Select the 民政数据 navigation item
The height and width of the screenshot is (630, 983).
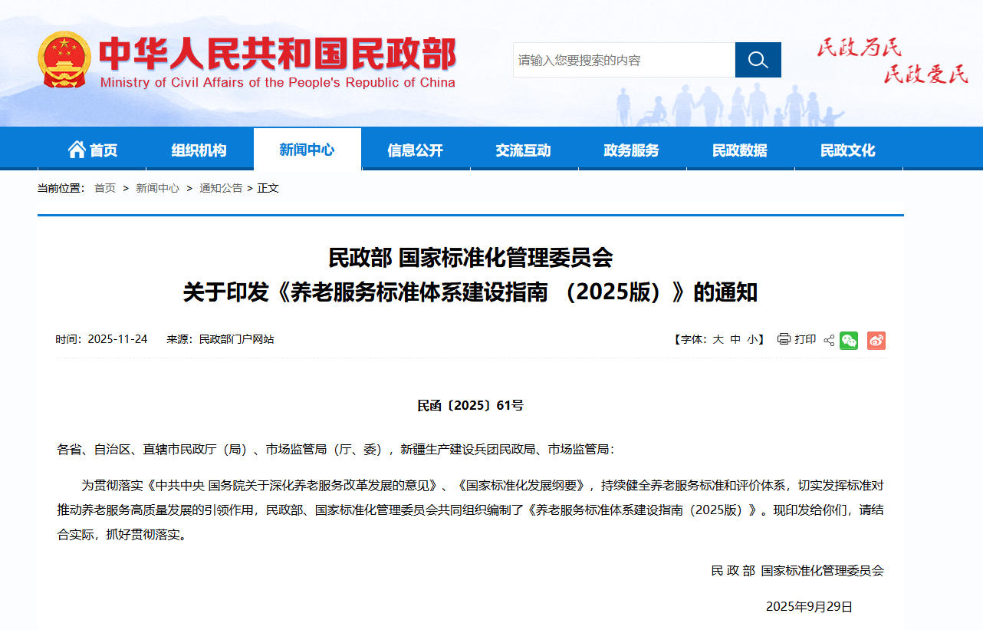(739, 150)
